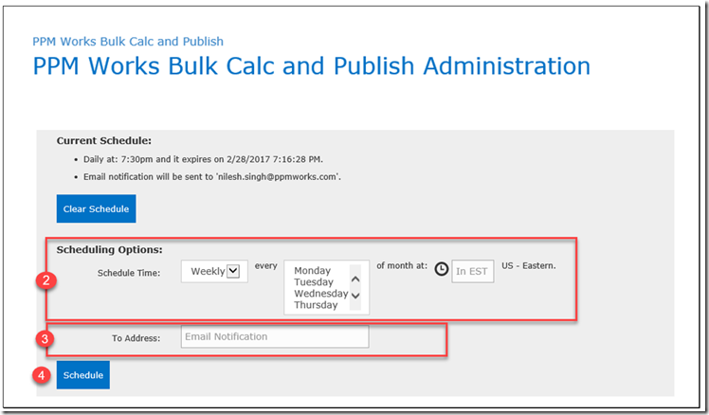Viewport: 709px width, 415px height.
Task: Focus the In EST time input field
Action: tap(473, 271)
